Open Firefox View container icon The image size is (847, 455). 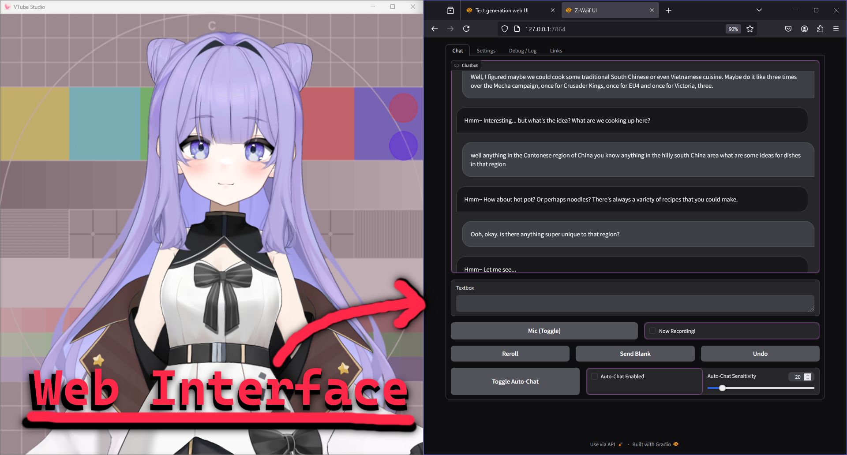450,10
